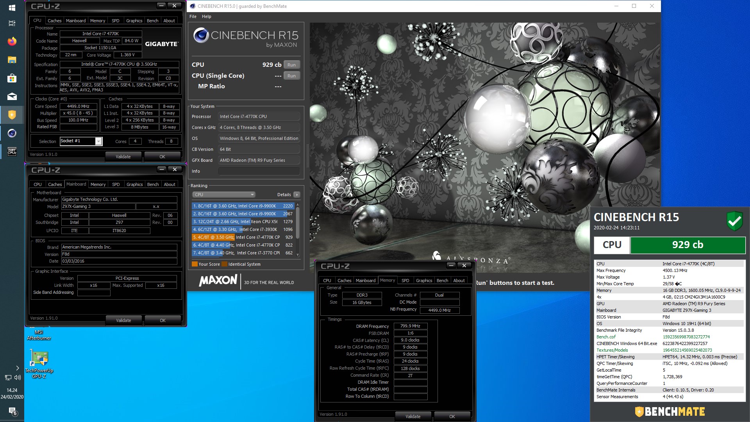
Task: Click OK in the Memory CPU-Z window
Action: coord(452,417)
